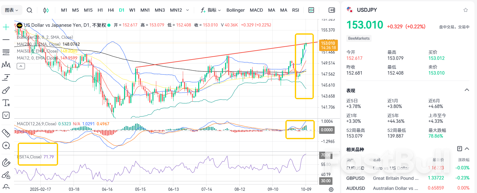Select the brush drawing tool
The width and height of the screenshot is (477, 193).
coord(6,90)
